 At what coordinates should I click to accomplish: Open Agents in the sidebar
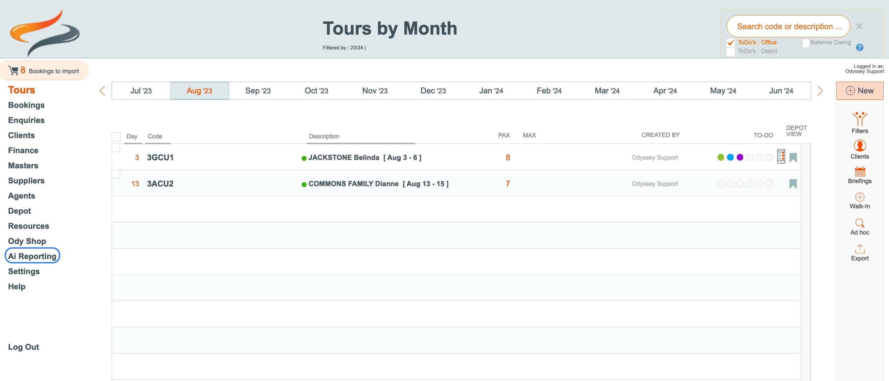coord(22,196)
